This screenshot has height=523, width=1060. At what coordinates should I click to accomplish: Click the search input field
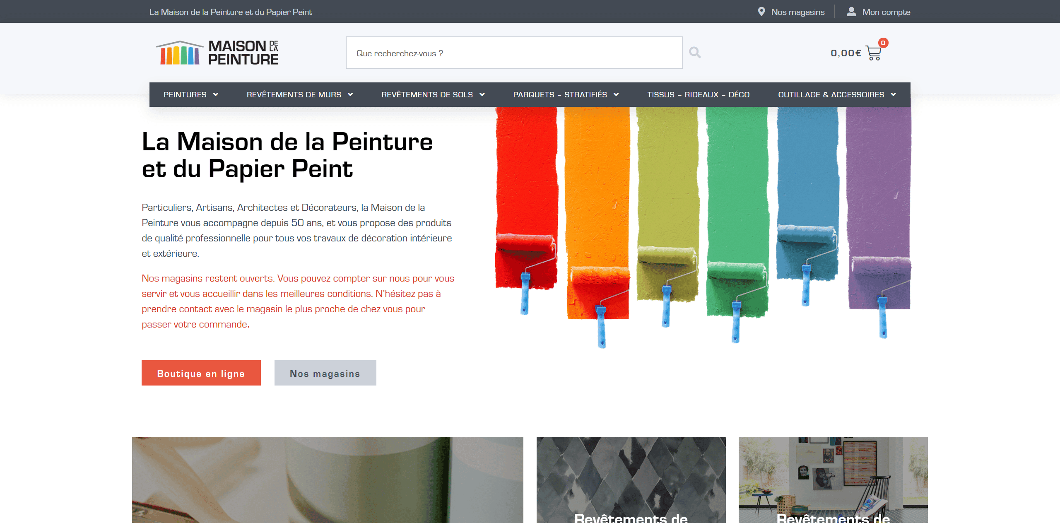(513, 52)
